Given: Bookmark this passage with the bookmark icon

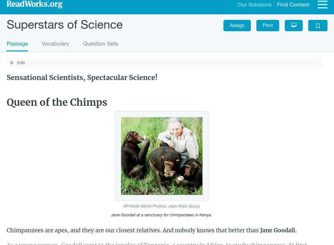Looking at the screenshot, I should pyautogui.click(x=318, y=26).
